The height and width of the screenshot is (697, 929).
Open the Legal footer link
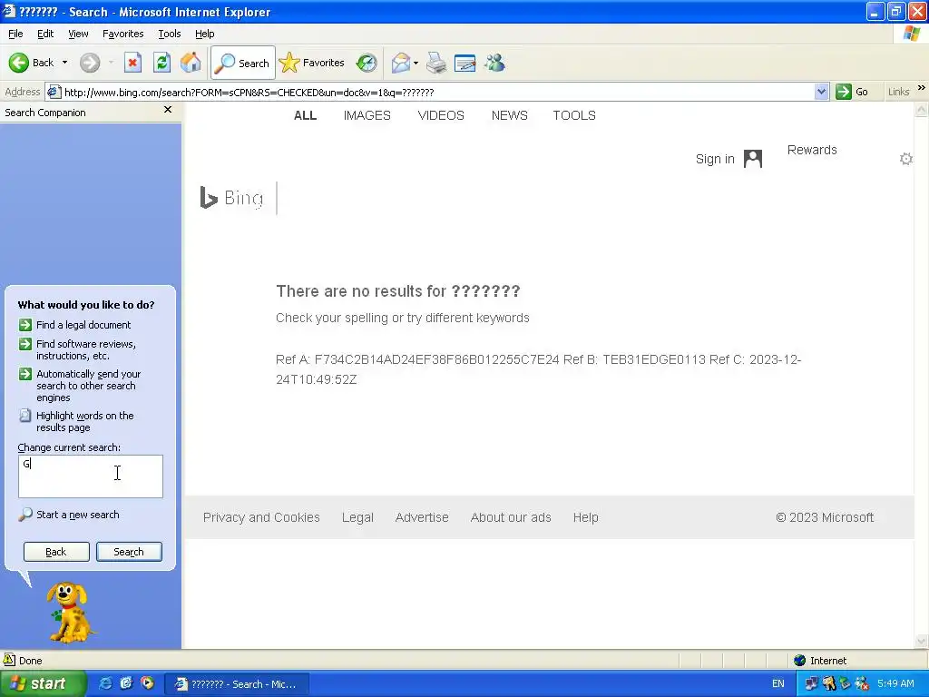point(357,517)
